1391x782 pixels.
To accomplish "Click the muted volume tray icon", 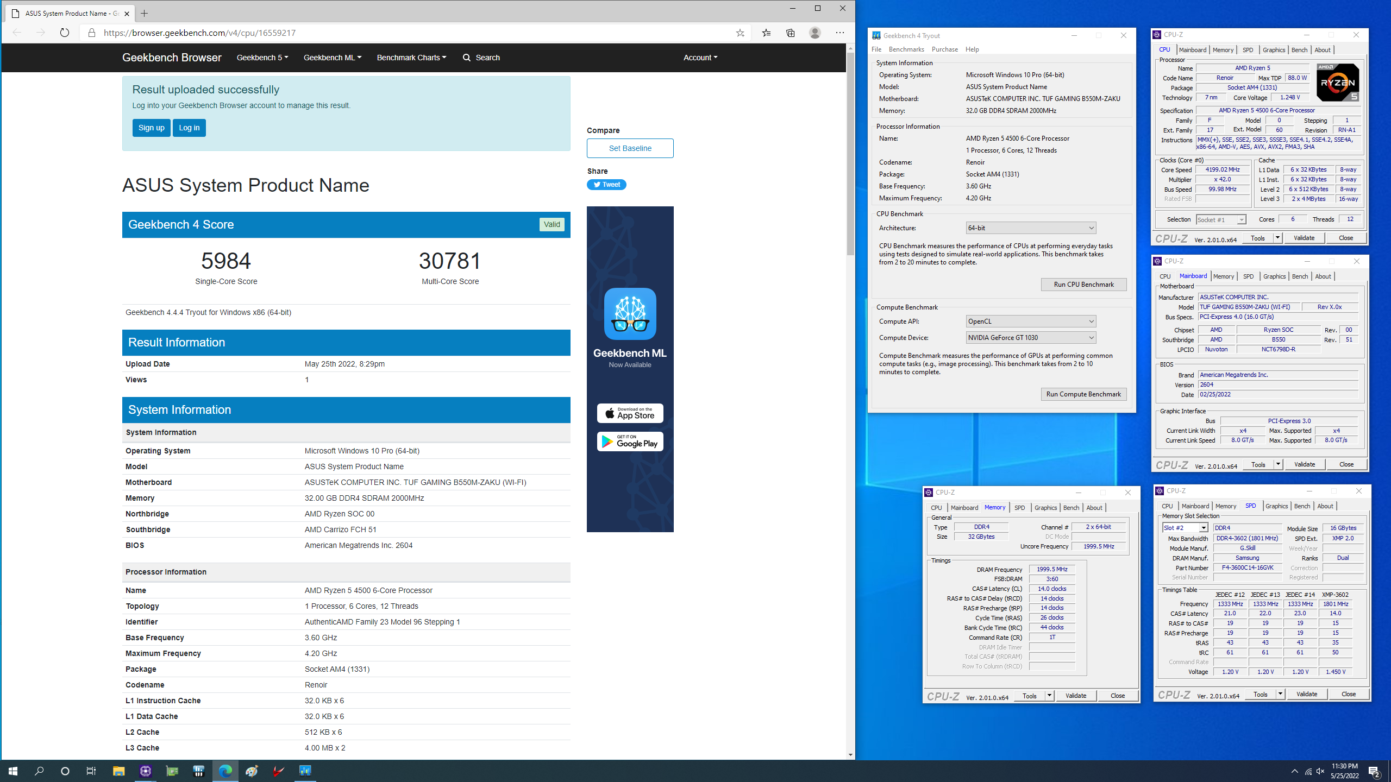I will pos(1320,771).
